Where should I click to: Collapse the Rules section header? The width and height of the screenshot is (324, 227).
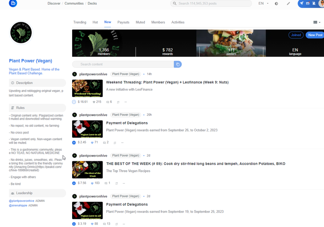click(x=38, y=108)
